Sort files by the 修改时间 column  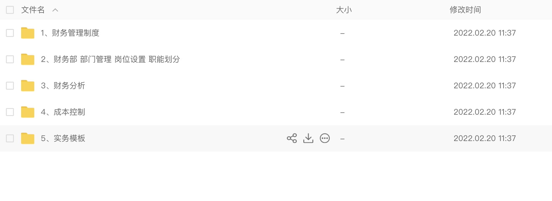point(465,10)
